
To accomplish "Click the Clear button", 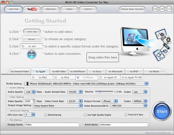I will (x=69, y=9).
